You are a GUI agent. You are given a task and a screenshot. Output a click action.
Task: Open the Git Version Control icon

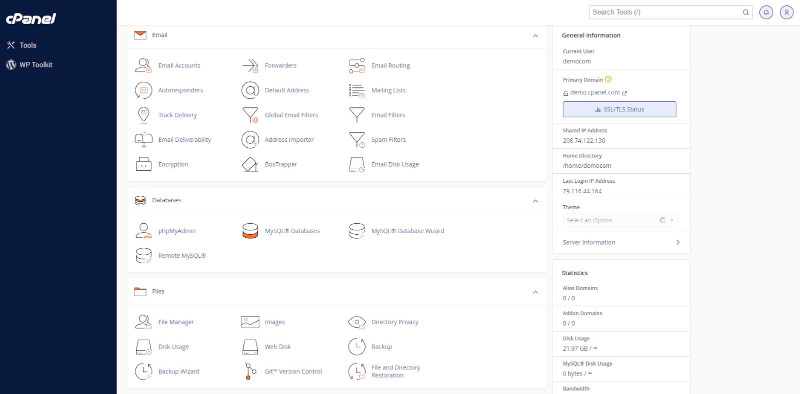tap(250, 372)
